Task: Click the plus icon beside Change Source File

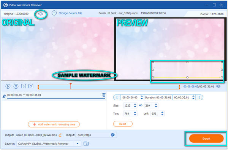Action: [54, 13]
